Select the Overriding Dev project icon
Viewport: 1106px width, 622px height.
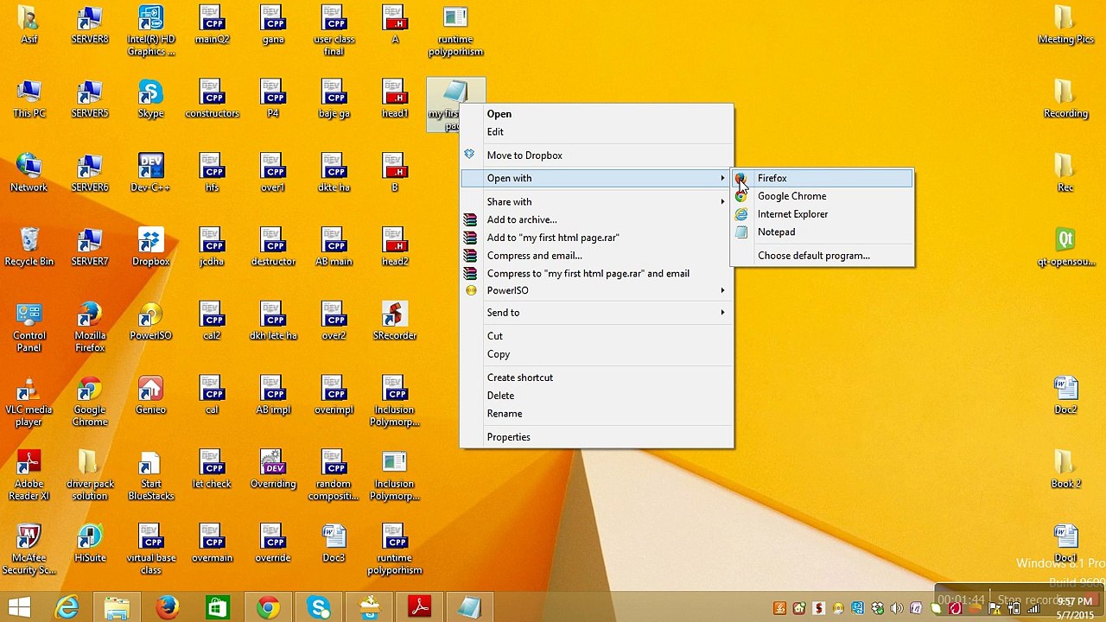click(x=273, y=470)
